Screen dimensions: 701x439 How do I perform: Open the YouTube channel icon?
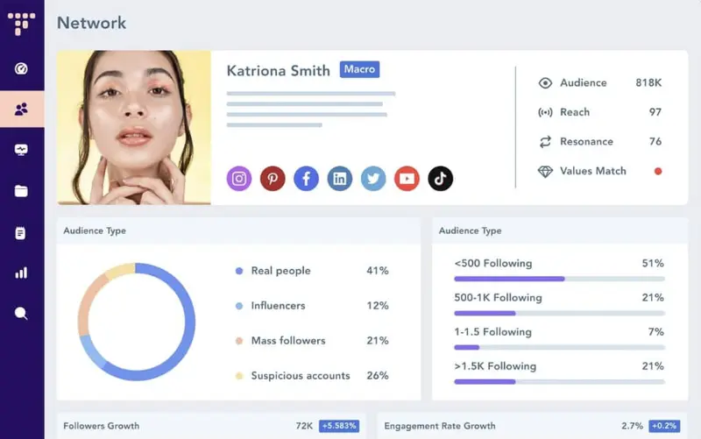tap(407, 179)
